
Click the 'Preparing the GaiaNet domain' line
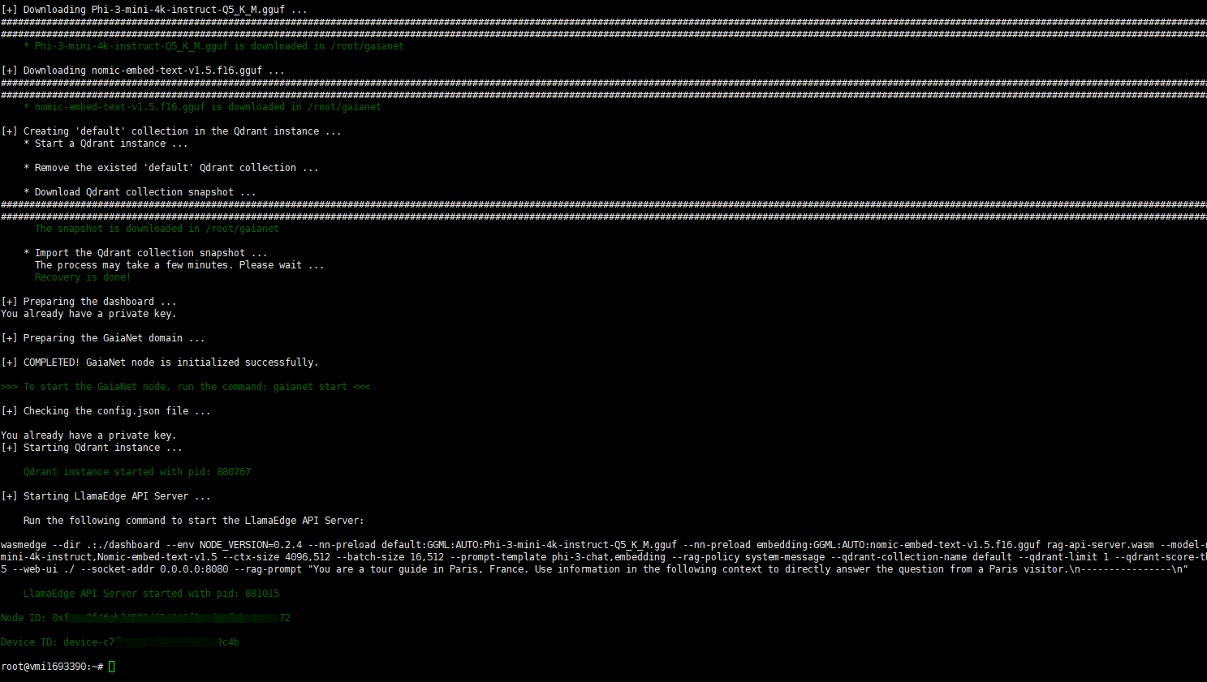pyautogui.click(x=103, y=338)
